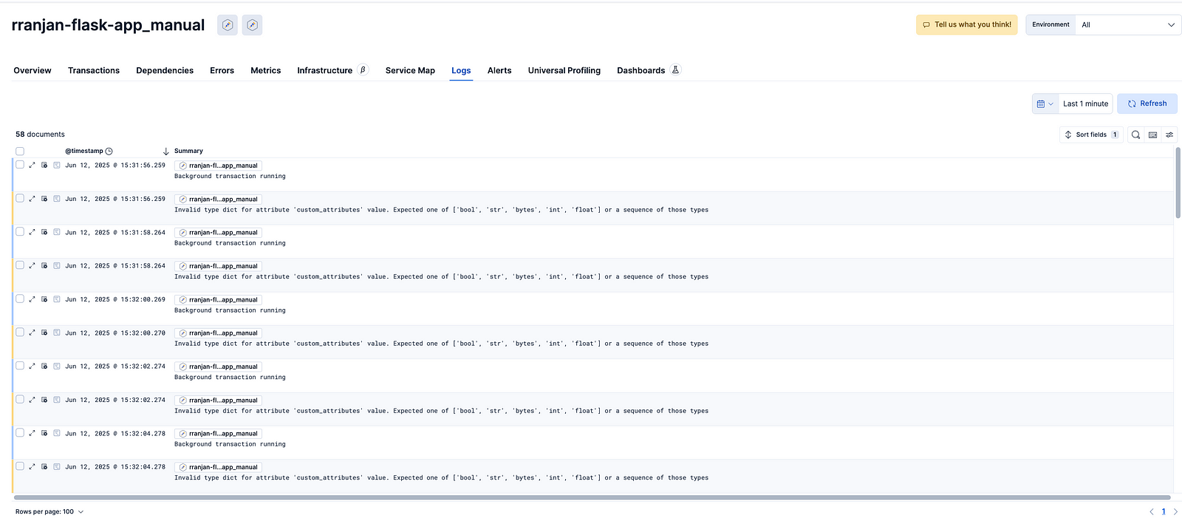Click the Tell us what you think button
This screenshot has height=521, width=1182.
click(x=966, y=24)
